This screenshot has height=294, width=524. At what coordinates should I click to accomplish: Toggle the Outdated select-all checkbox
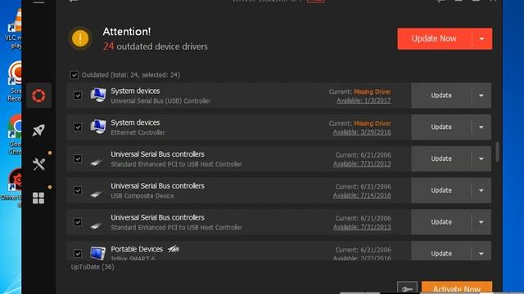click(75, 75)
